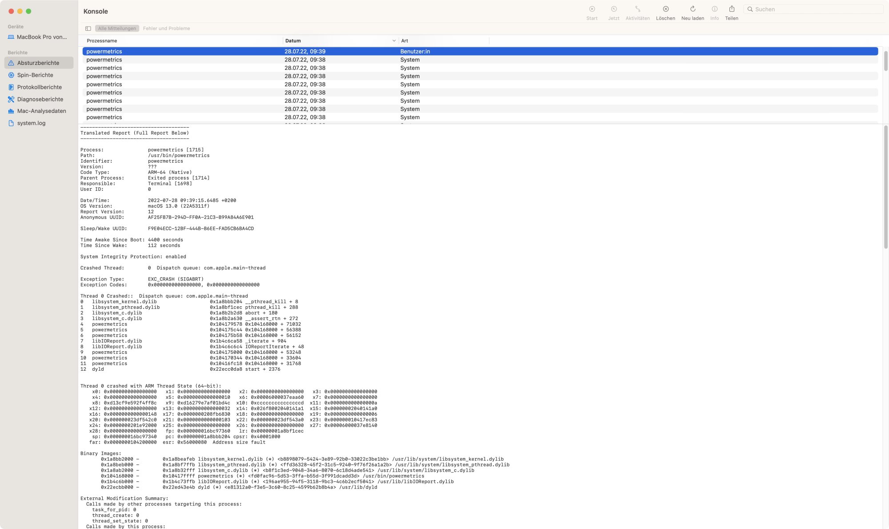The image size is (889, 529).
Task: Toggle the sidebar panel icon in filter bar
Action: (88, 28)
